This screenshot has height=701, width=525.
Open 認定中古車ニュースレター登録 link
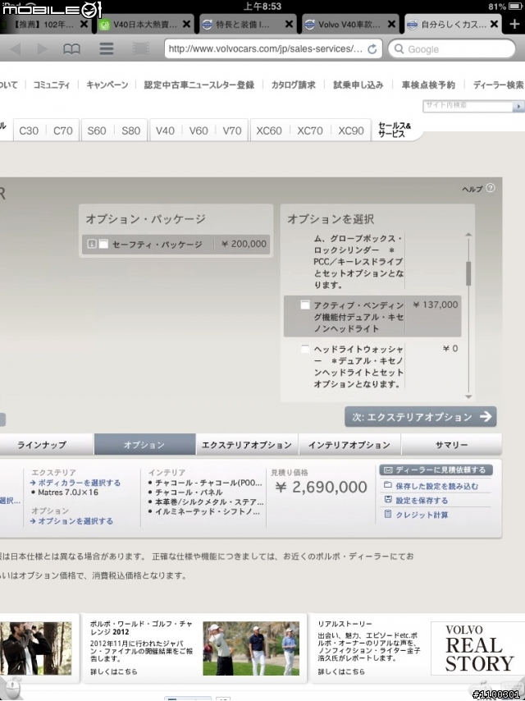click(x=199, y=85)
